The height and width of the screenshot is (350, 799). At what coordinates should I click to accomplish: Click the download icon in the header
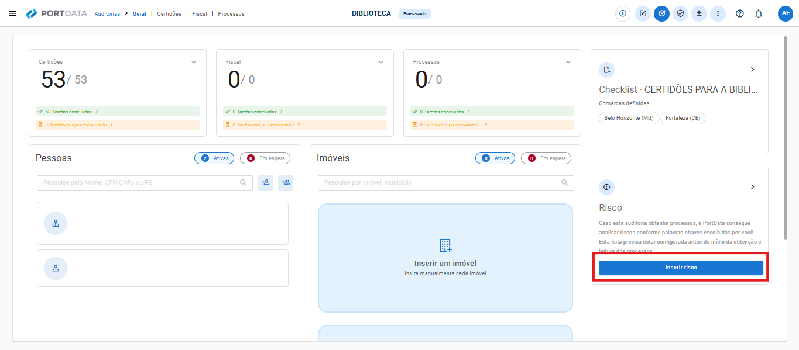[699, 13]
